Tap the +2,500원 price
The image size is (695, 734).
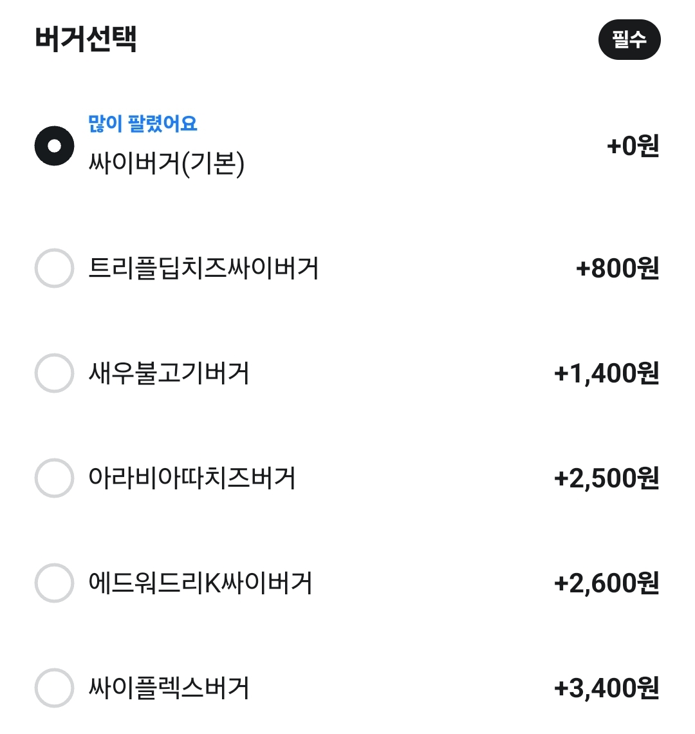(x=606, y=478)
